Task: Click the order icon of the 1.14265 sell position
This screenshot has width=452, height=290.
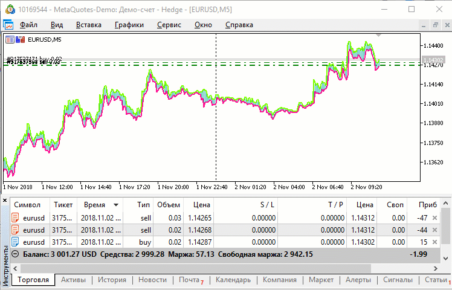Action: (x=16, y=218)
